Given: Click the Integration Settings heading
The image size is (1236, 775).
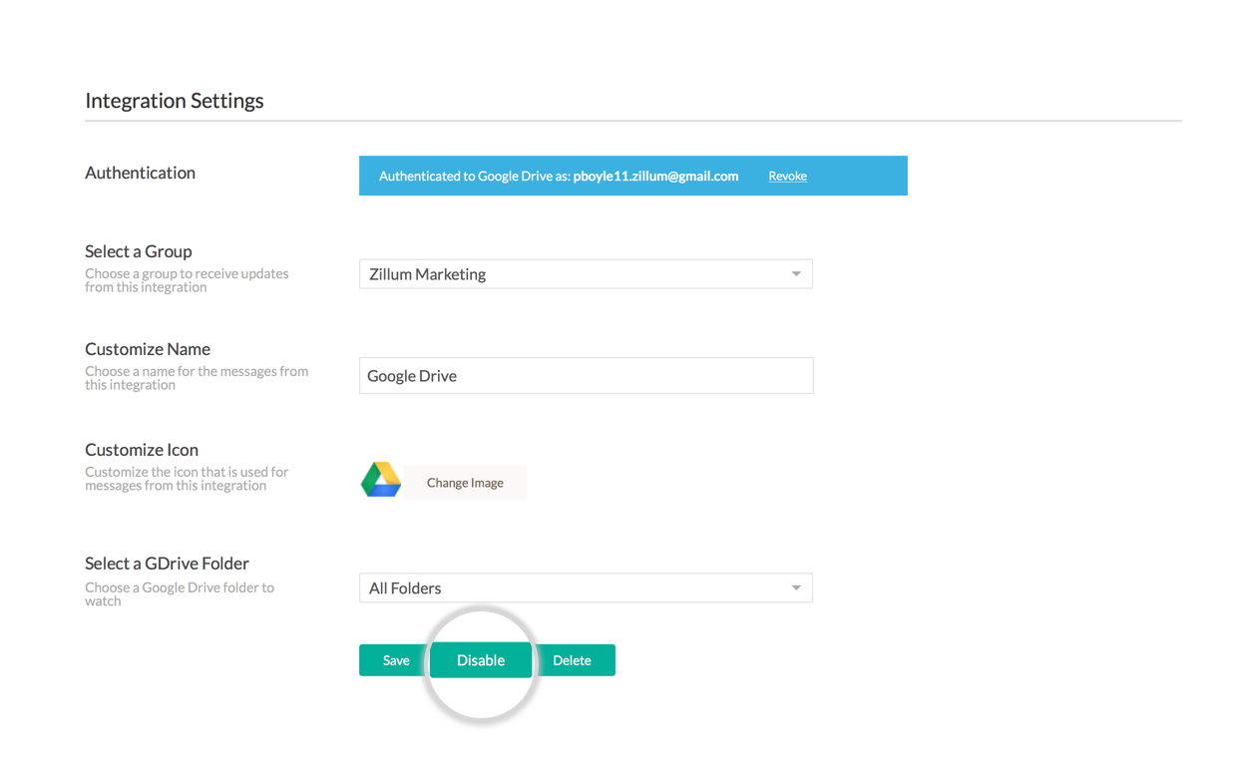Looking at the screenshot, I should click(x=175, y=101).
